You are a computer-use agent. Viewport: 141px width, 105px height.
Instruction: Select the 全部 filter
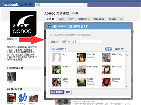click(x=108, y=49)
